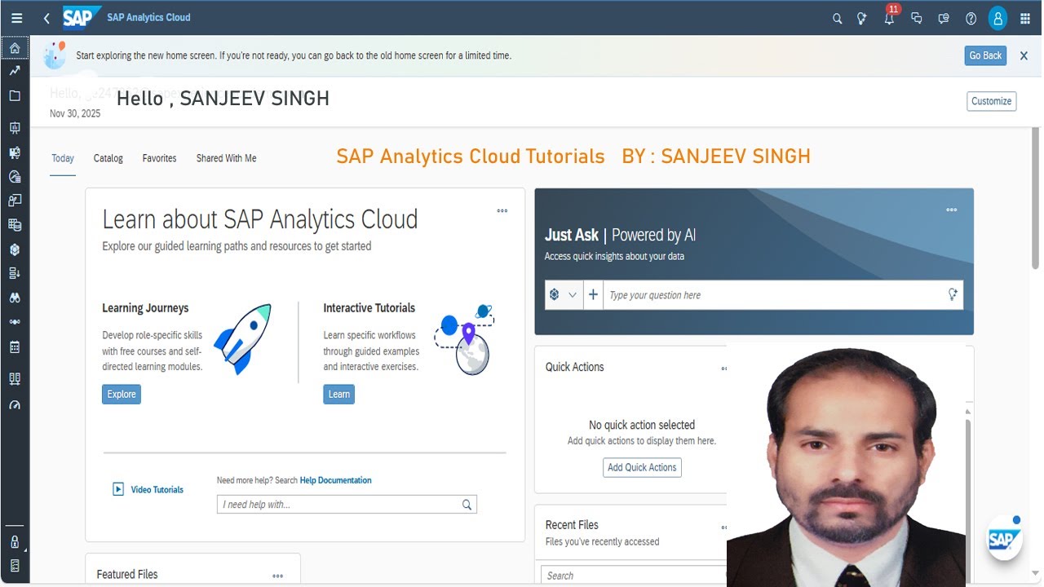Viewport: 1044px width, 587px height.
Task: Click the Add Quick Actions button
Action: click(642, 467)
